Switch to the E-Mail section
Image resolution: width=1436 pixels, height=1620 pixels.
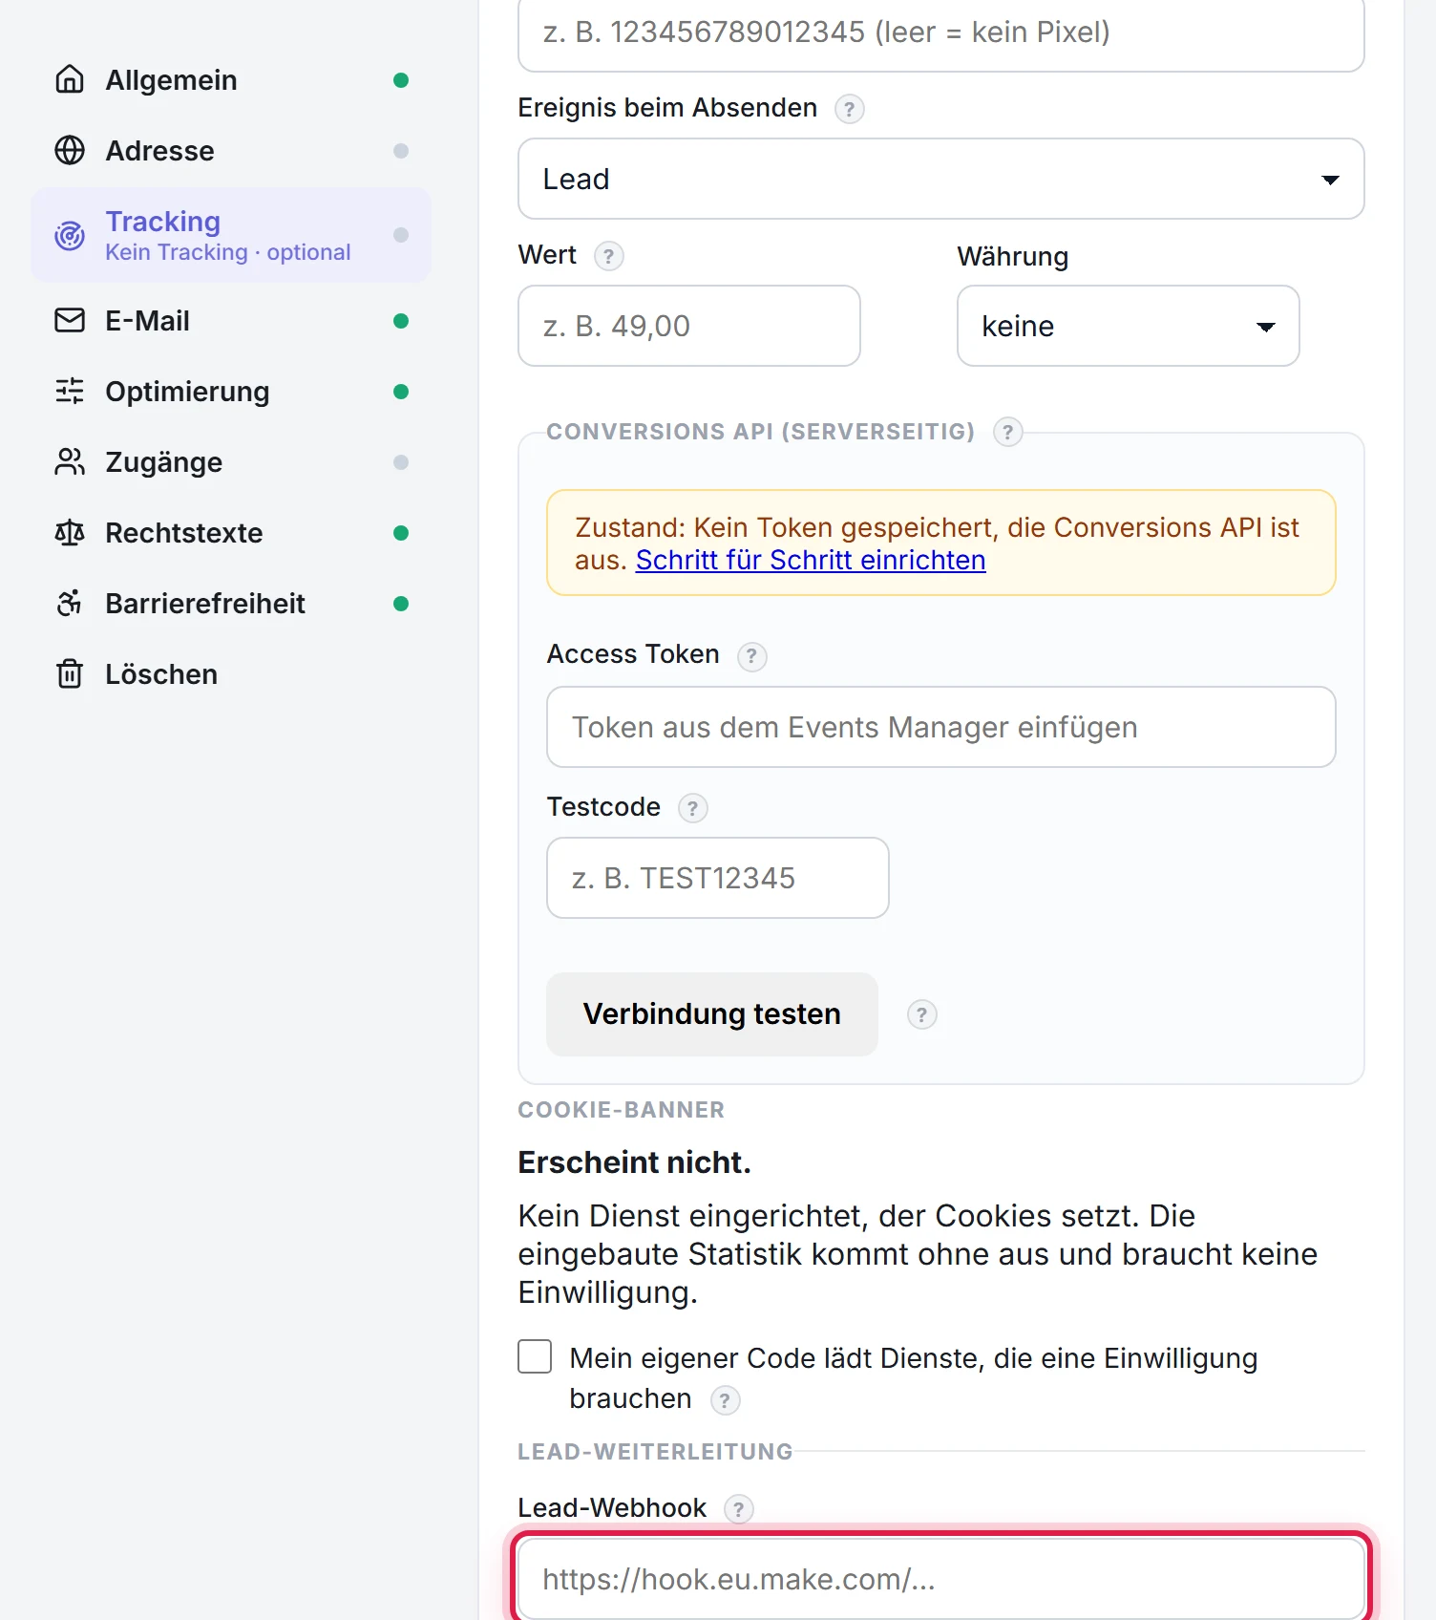pyautogui.click(x=231, y=320)
